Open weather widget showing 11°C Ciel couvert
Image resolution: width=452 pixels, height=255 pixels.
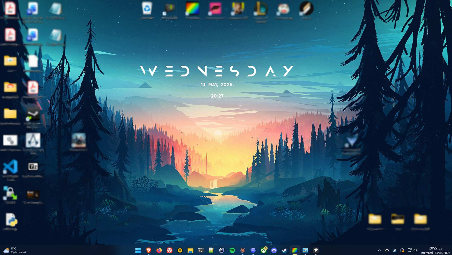(15, 250)
